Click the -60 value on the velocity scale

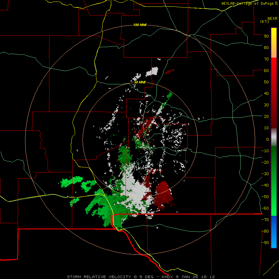[265, 208]
